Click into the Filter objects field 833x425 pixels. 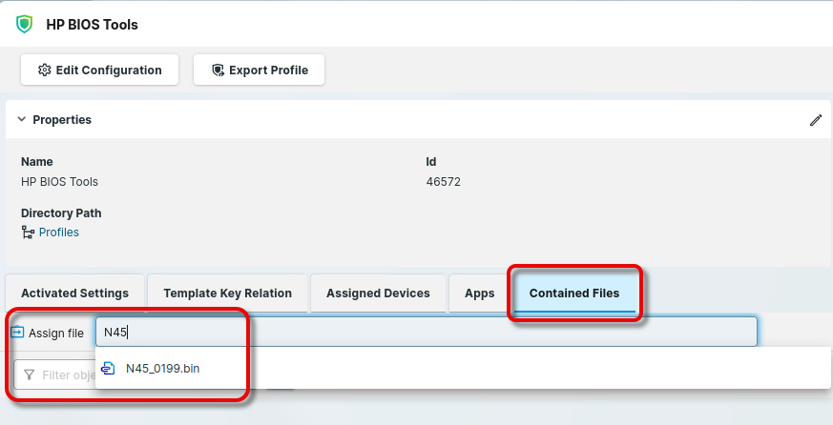69,375
